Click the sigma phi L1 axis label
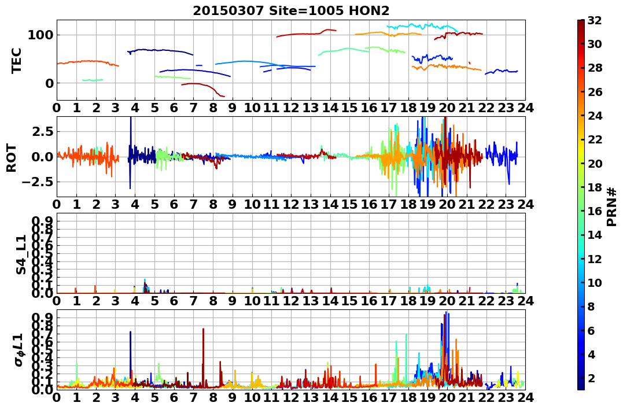 19,350
